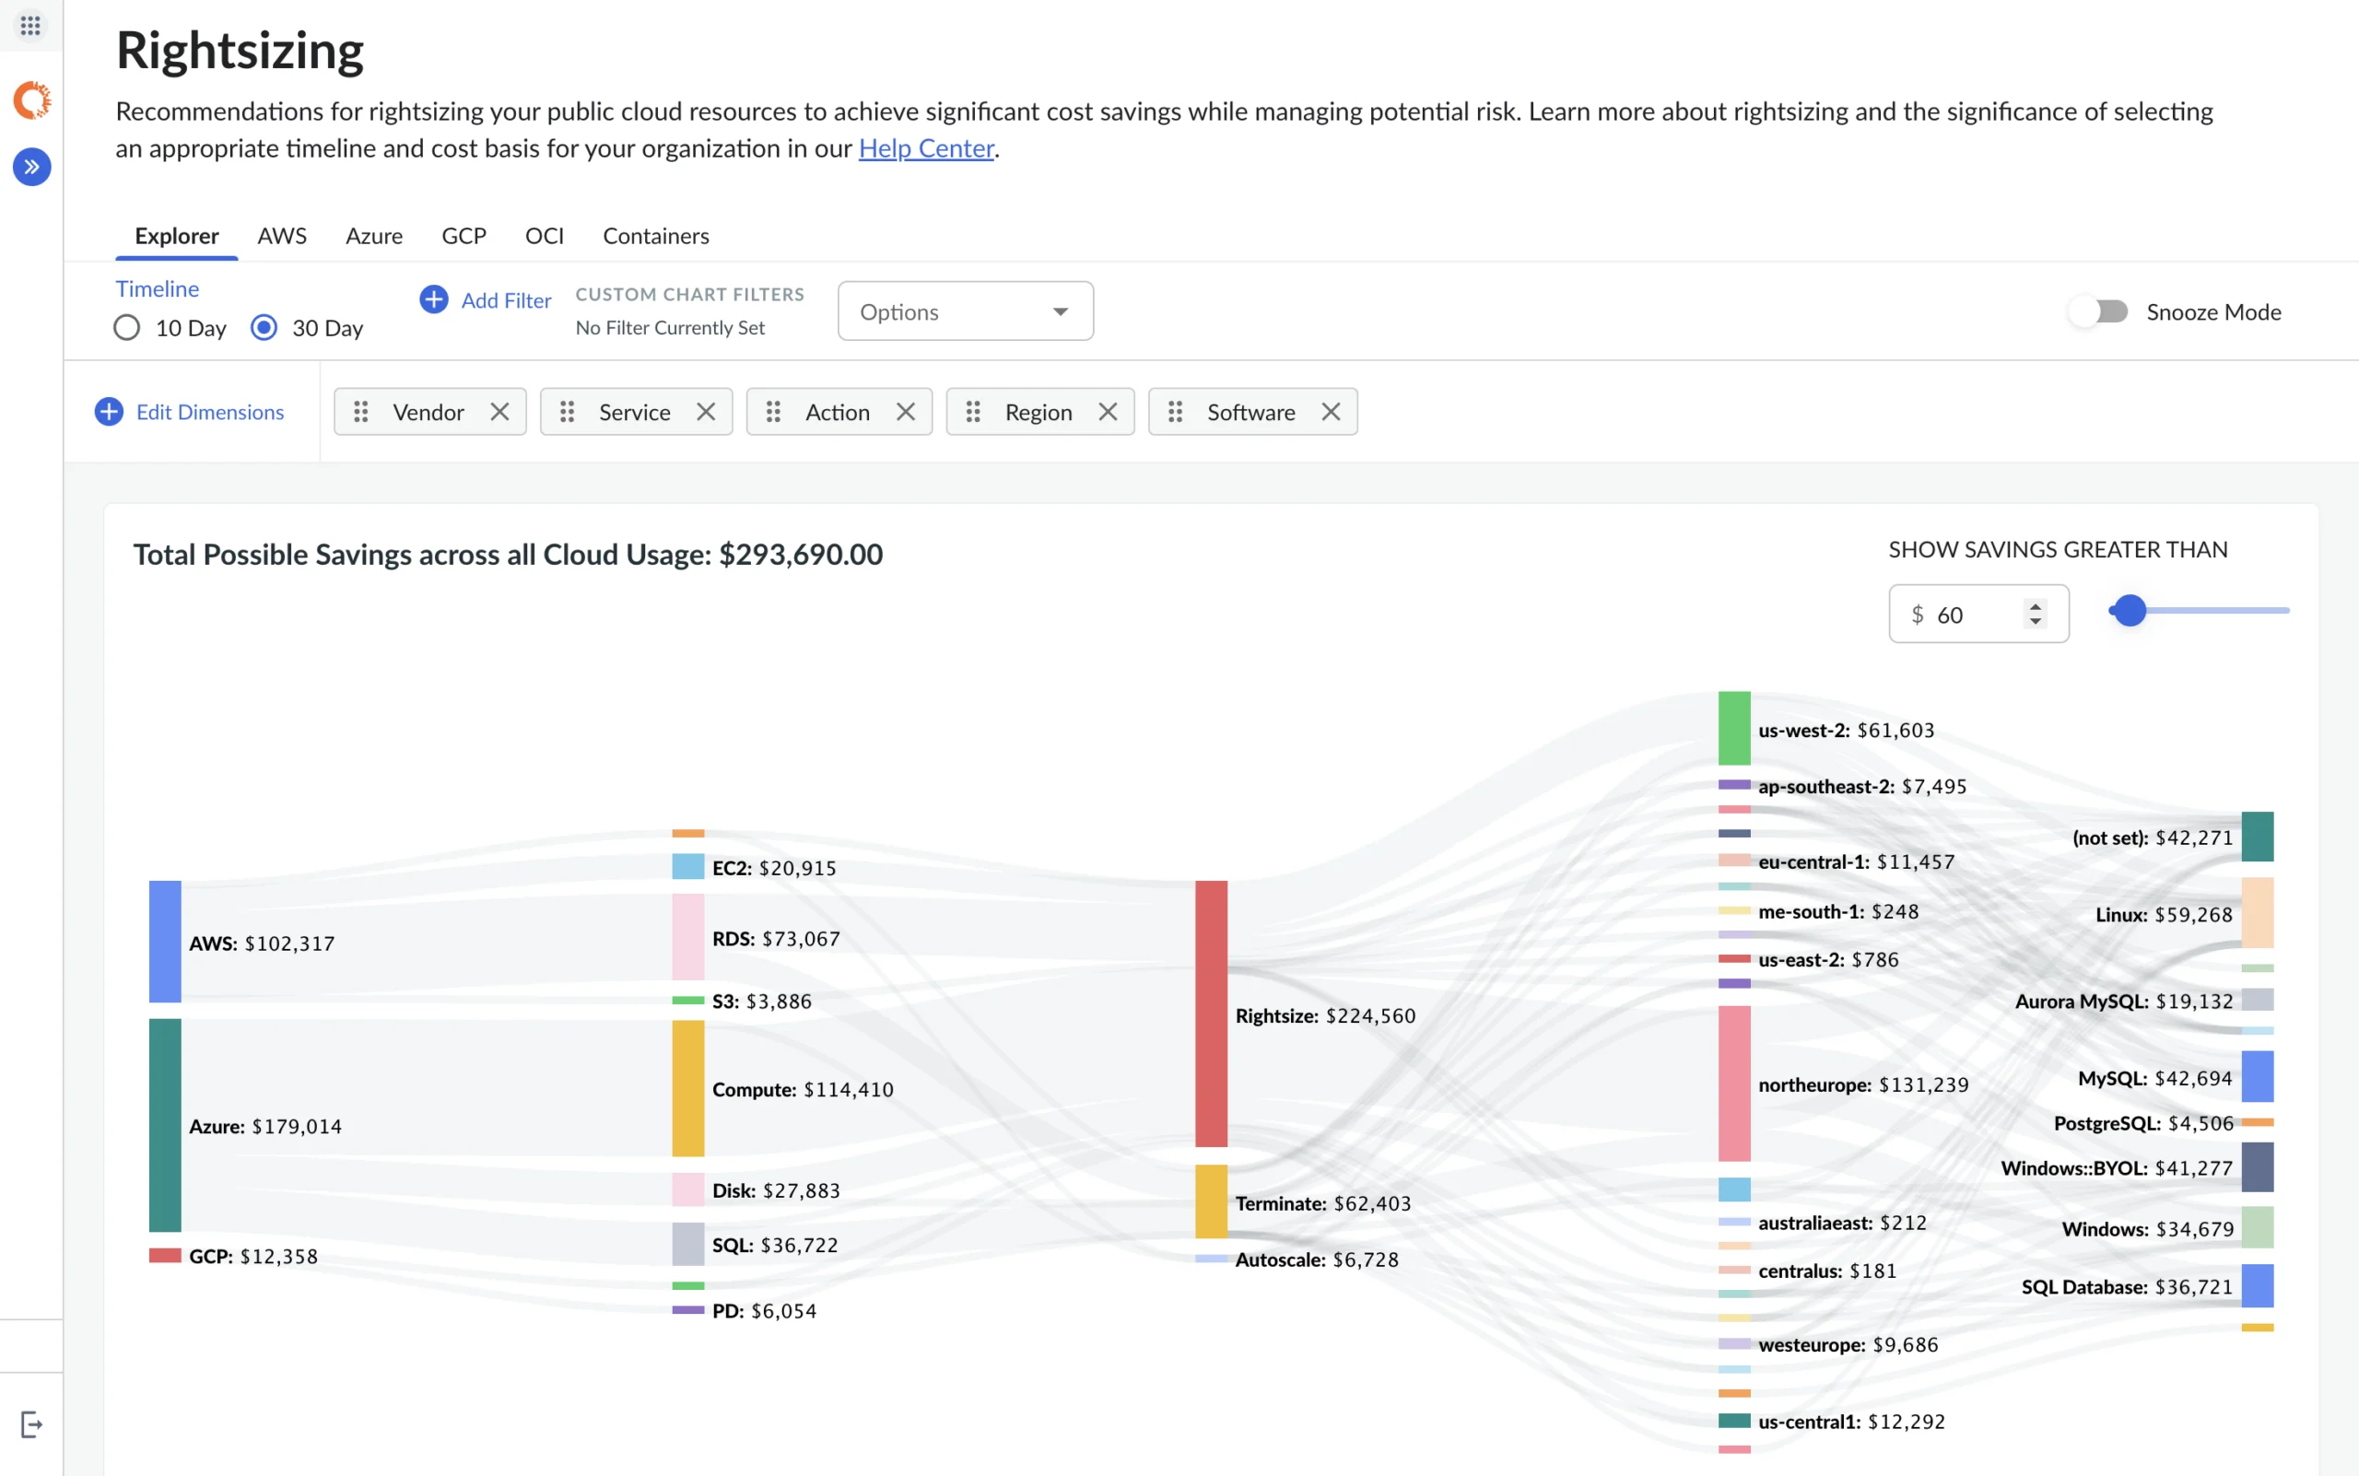The image size is (2359, 1476).
Task: Click Edit Dimensions button
Action: (191, 412)
